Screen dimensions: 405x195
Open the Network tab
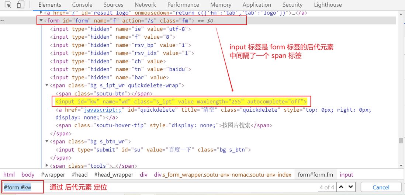[145, 5]
